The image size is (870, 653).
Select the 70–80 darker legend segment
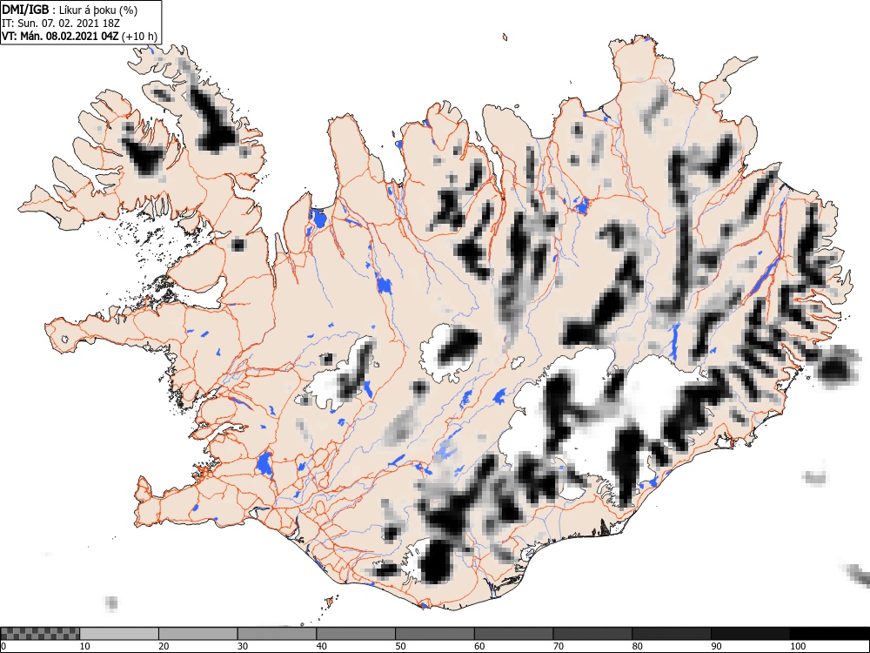[x=592, y=634]
